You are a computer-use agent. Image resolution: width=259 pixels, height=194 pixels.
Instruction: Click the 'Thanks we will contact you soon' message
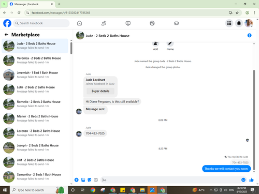tap(226, 169)
